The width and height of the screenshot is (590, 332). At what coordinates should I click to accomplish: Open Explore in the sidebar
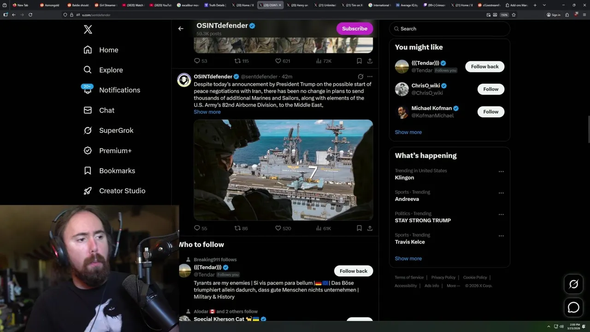103,70
